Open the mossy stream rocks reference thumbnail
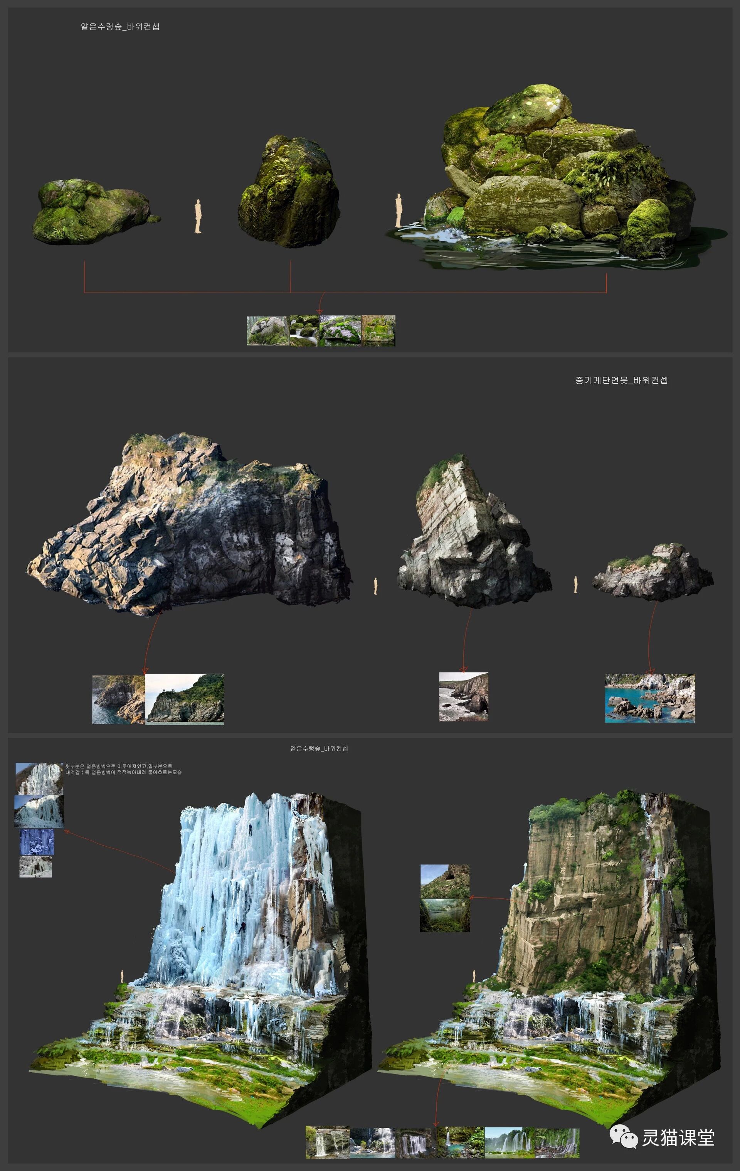This screenshot has width=740, height=1171. (304, 331)
